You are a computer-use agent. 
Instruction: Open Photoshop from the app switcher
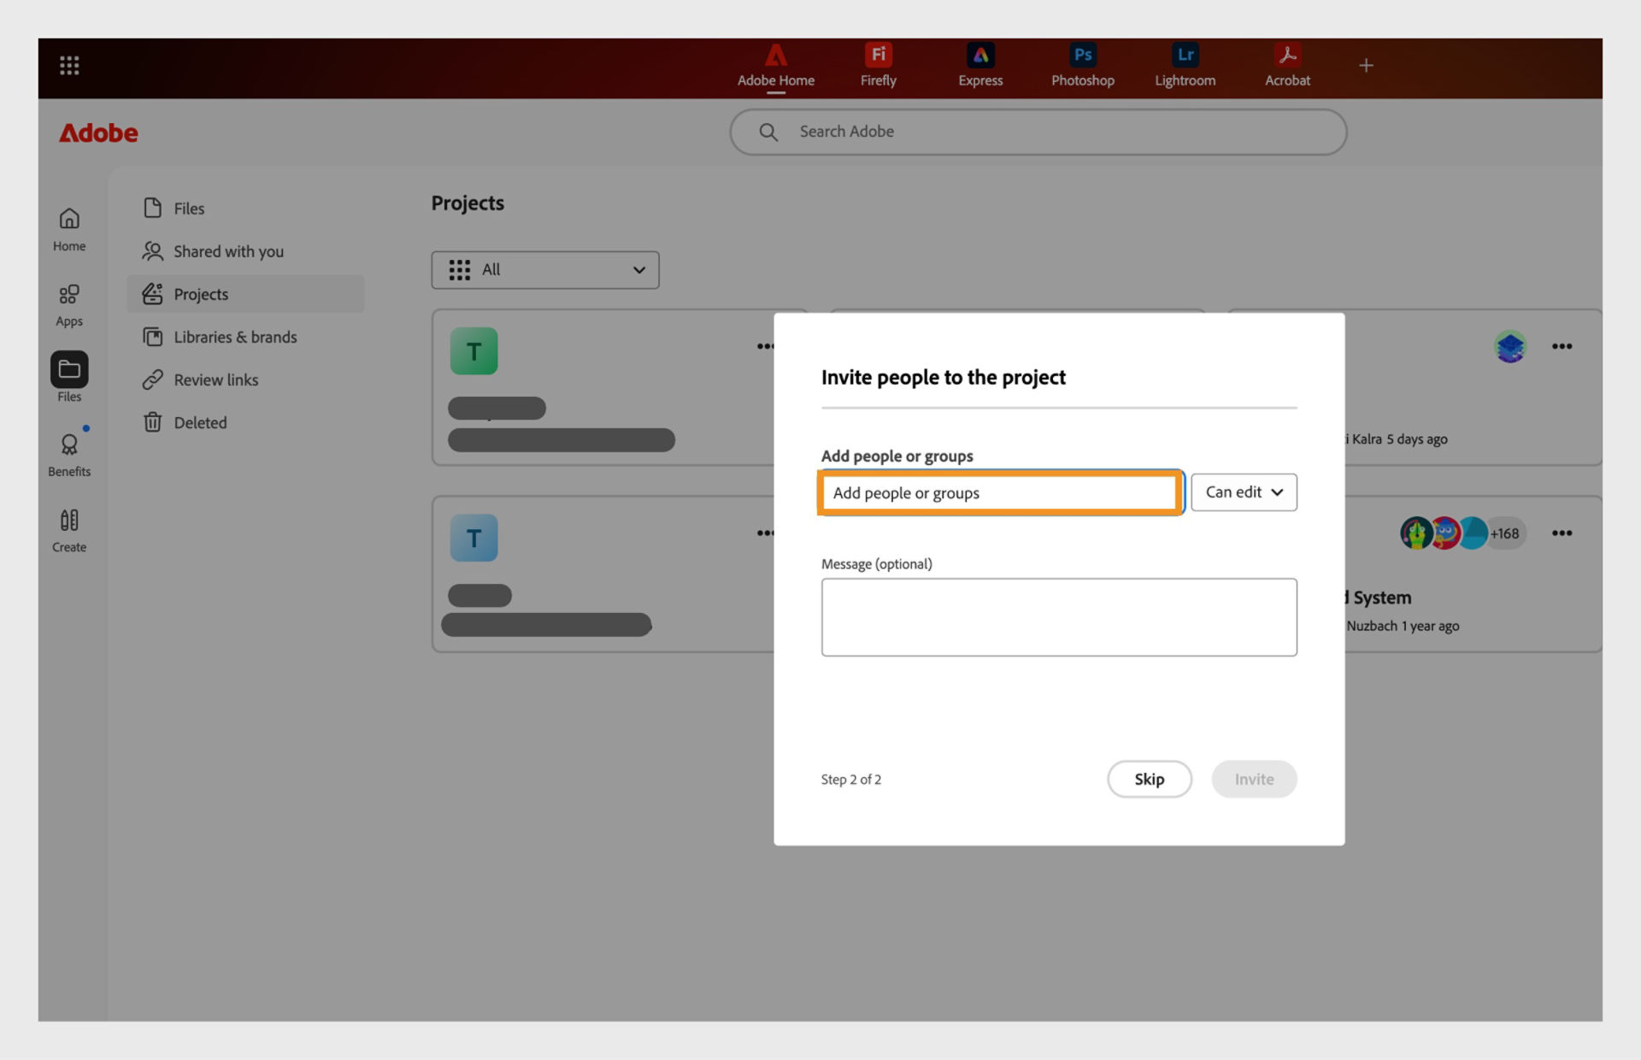(1082, 65)
